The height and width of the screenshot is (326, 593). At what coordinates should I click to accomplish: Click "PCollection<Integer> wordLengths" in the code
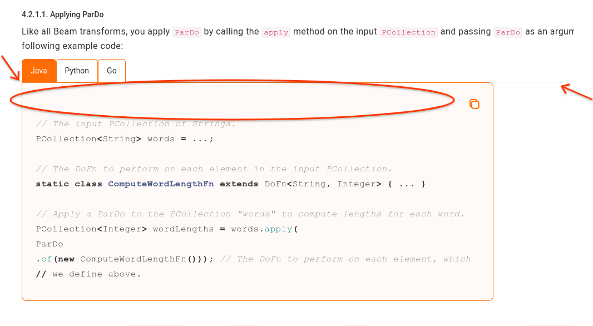click(125, 229)
